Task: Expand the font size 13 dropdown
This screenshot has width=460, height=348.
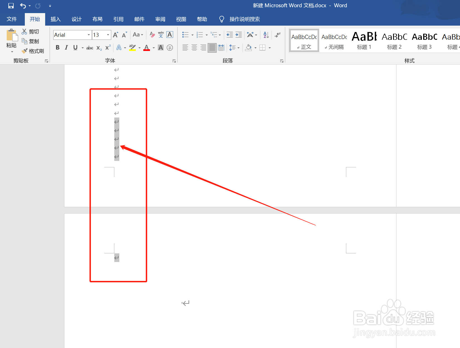Action: click(x=108, y=35)
